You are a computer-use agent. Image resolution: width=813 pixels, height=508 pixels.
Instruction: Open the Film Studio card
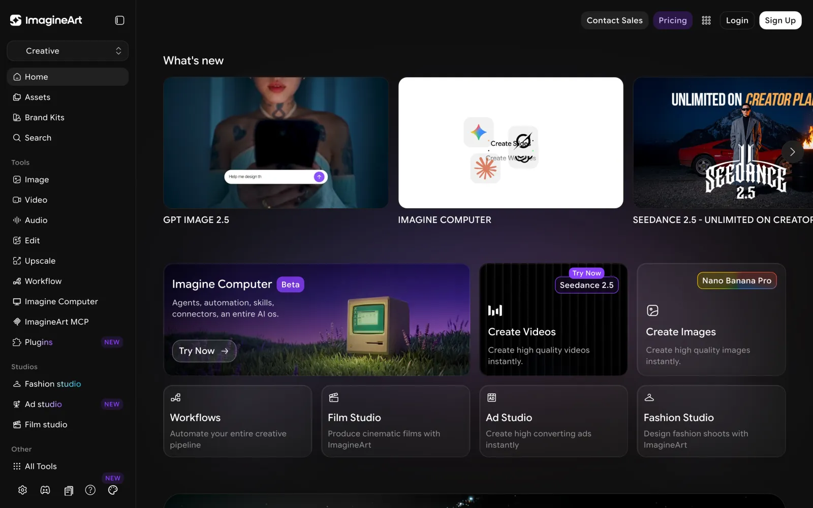click(395, 421)
